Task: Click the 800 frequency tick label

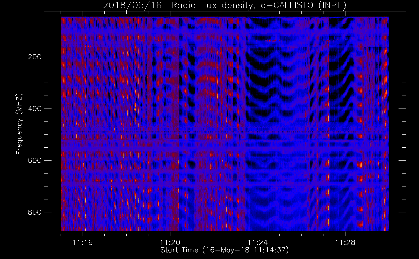Action: 35,212
